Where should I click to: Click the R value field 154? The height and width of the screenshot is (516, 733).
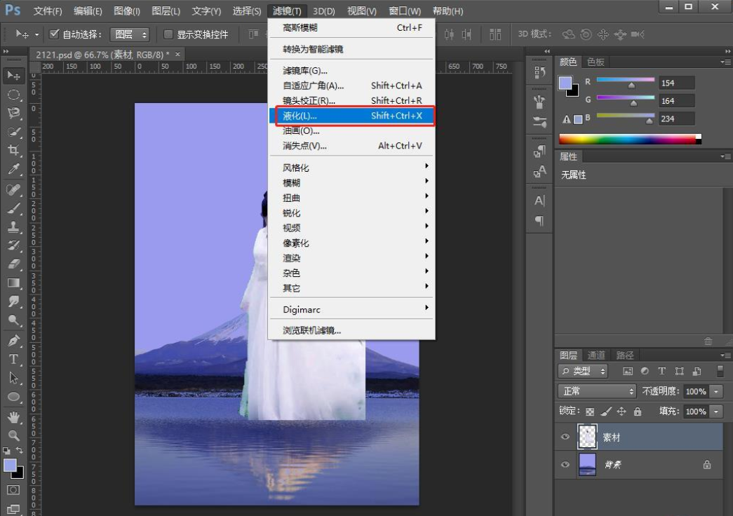(676, 83)
